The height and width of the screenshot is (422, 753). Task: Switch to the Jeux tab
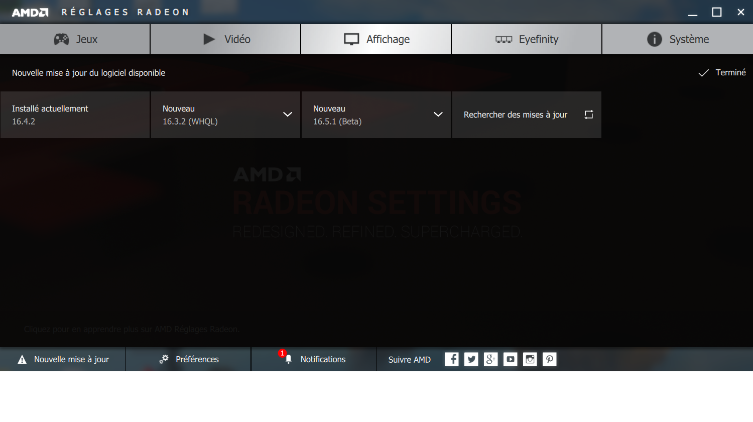[75, 39]
